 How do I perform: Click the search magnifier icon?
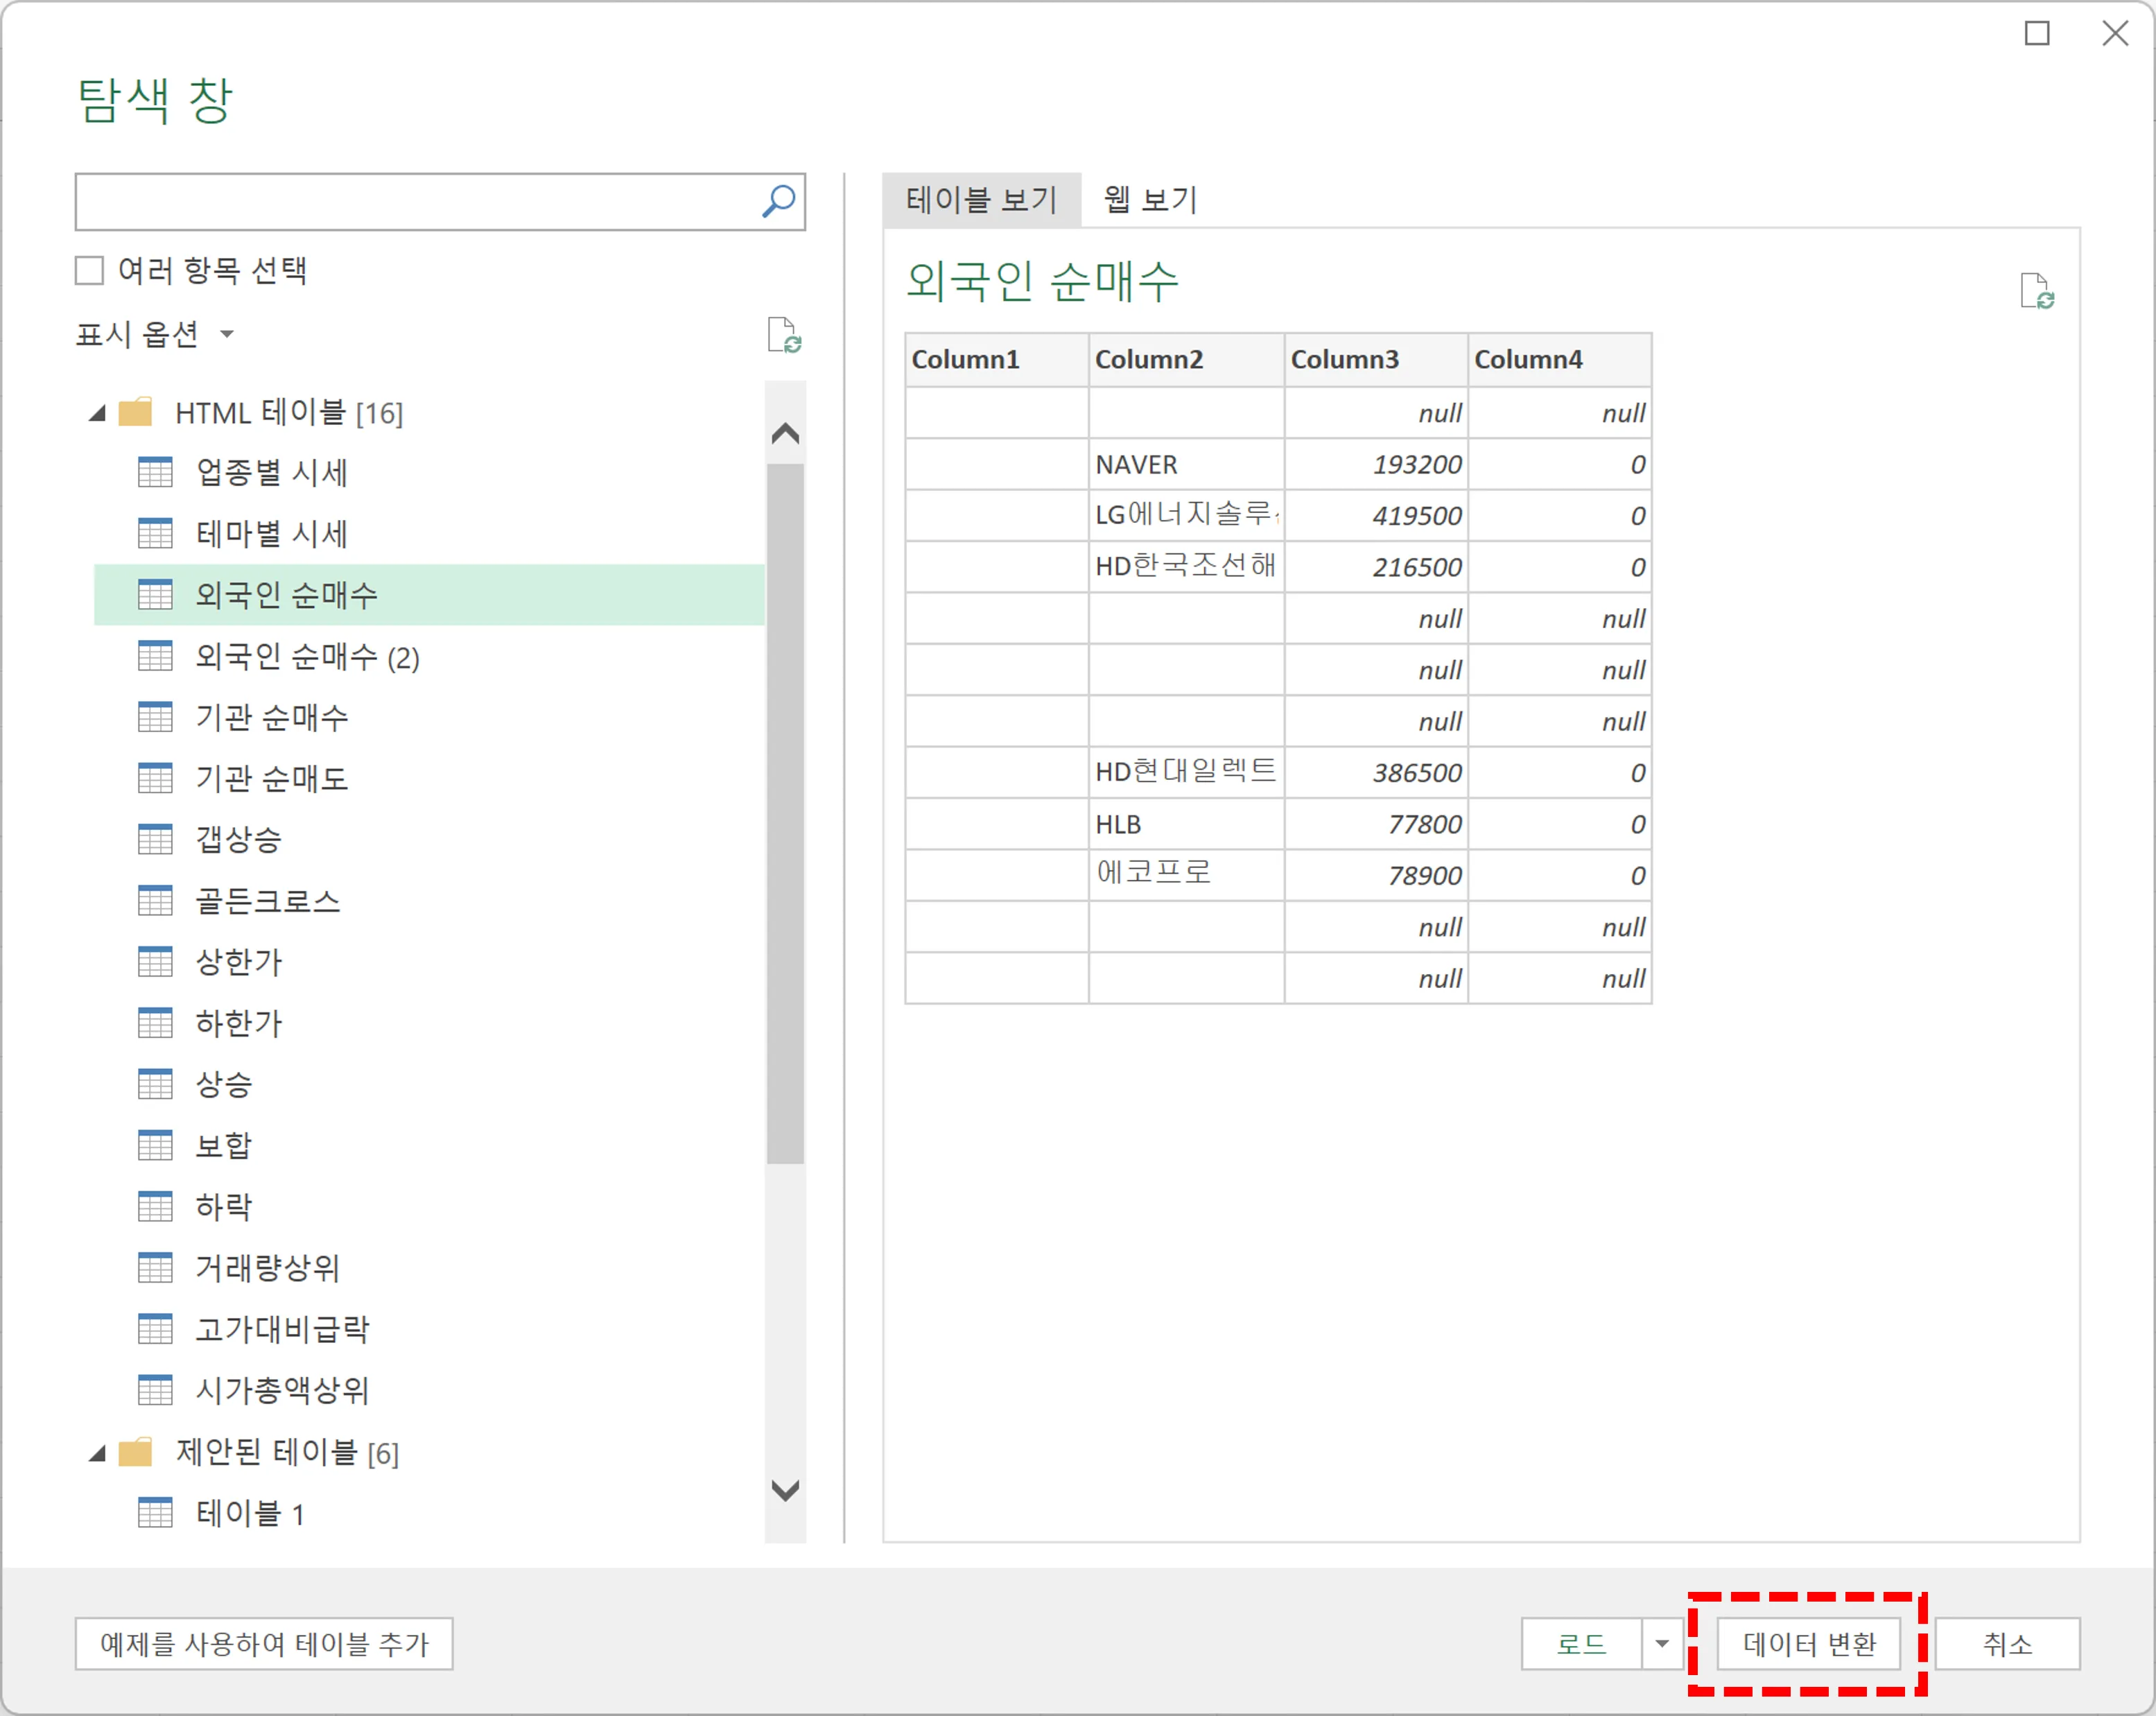[778, 201]
